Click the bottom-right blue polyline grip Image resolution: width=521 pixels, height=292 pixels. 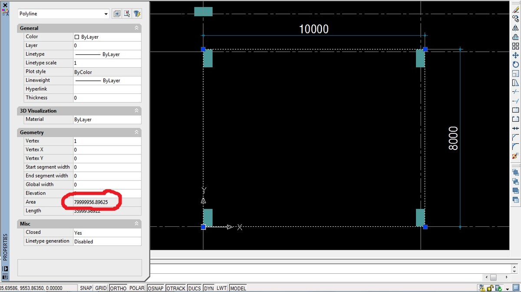pos(425,227)
